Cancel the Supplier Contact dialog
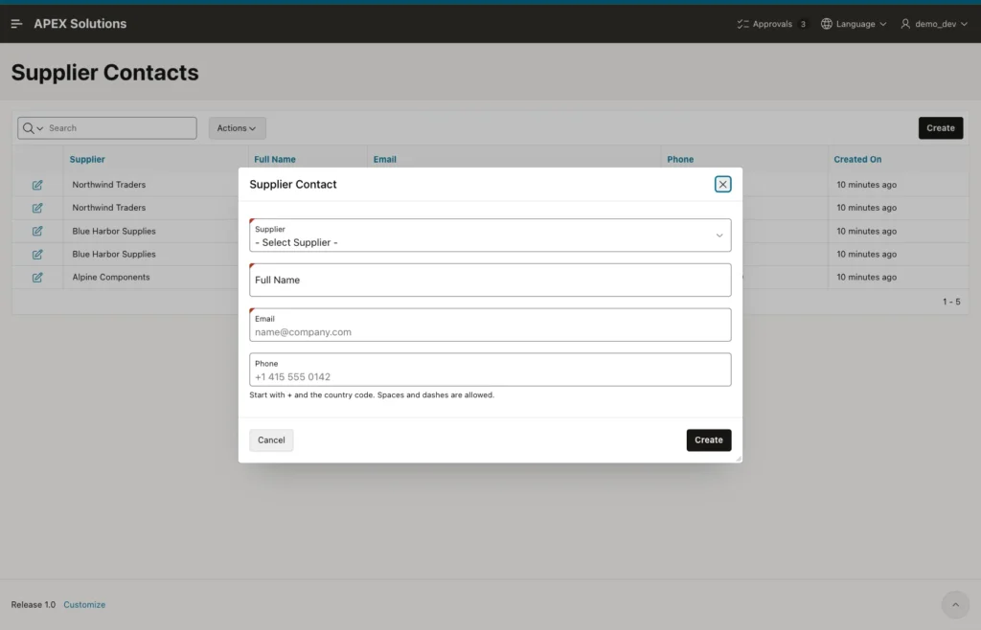The width and height of the screenshot is (981, 630). (271, 440)
